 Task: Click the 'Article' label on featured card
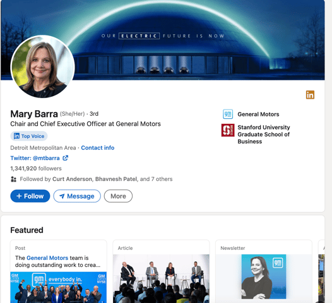[x=125, y=248]
